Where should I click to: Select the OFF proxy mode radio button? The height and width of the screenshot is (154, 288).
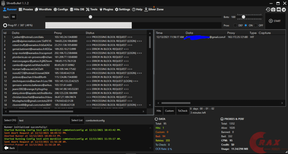pyautogui.click(x=256, y=25)
